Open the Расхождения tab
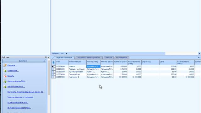This screenshot has width=201, height=113. click(x=122, y=58)
